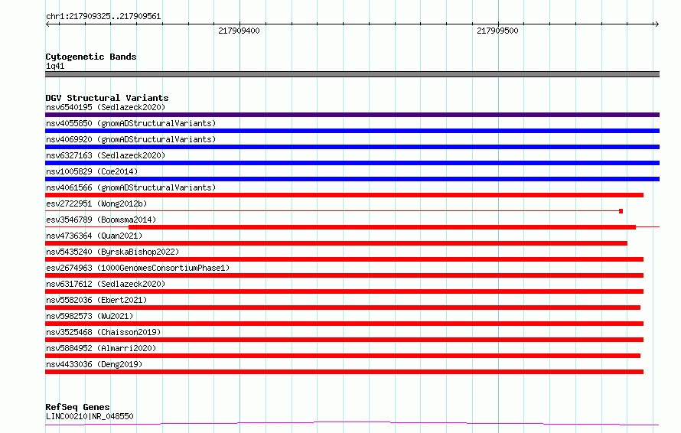Screen dimensions: 681x433
Task: Click the chr1:217909325..217909561 coordinate label
Action: (103, 16)
